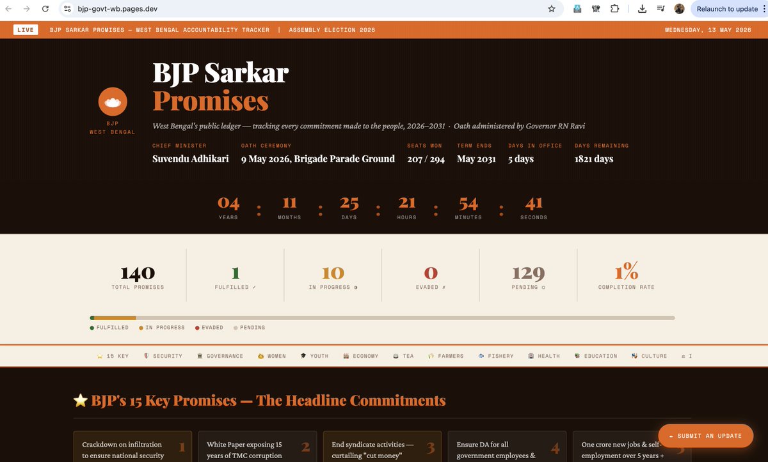
Task: Click the LIVE badge in top banner
Action: point(26,30)
